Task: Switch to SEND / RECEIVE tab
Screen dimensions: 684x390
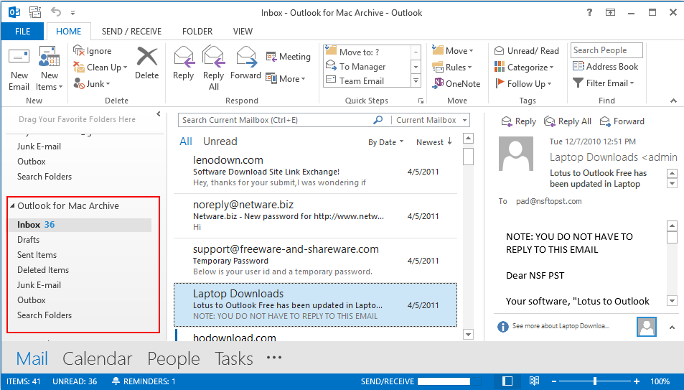Action: point(131,31)
